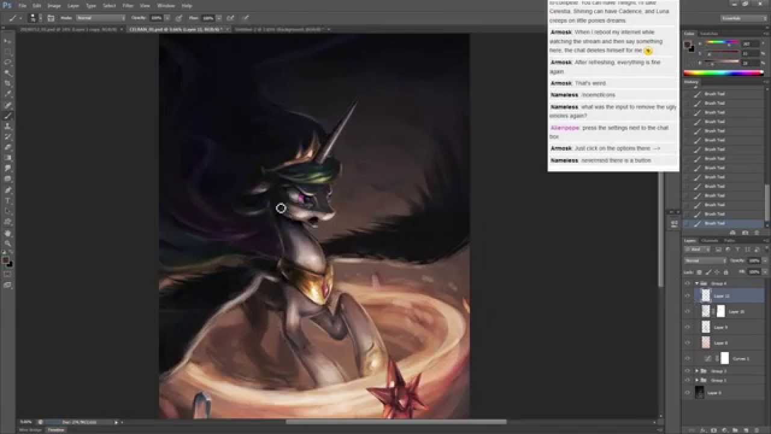771x434 pixels.
Task: Collapse the Group 4 layer folder
Action: tap(697, 283)
